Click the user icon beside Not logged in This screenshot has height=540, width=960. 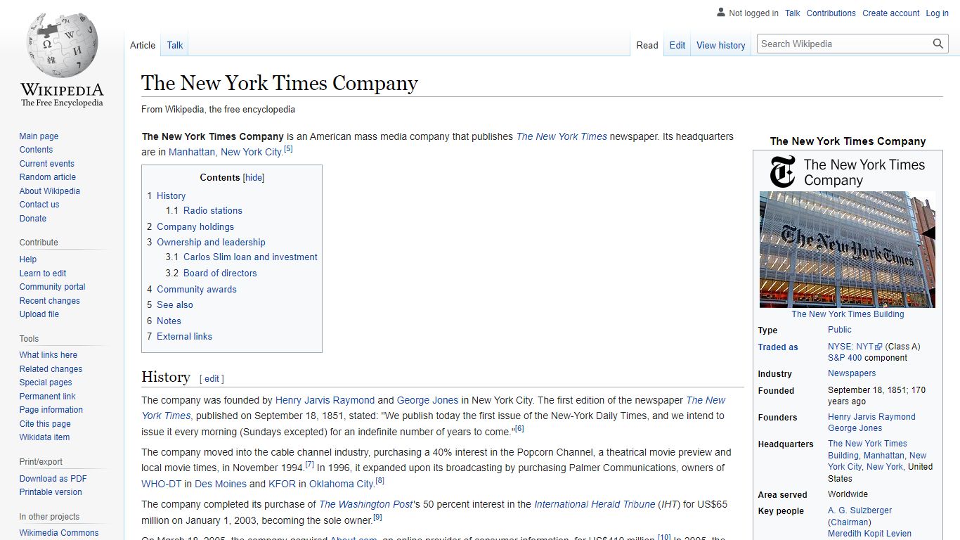pos(720,13)
